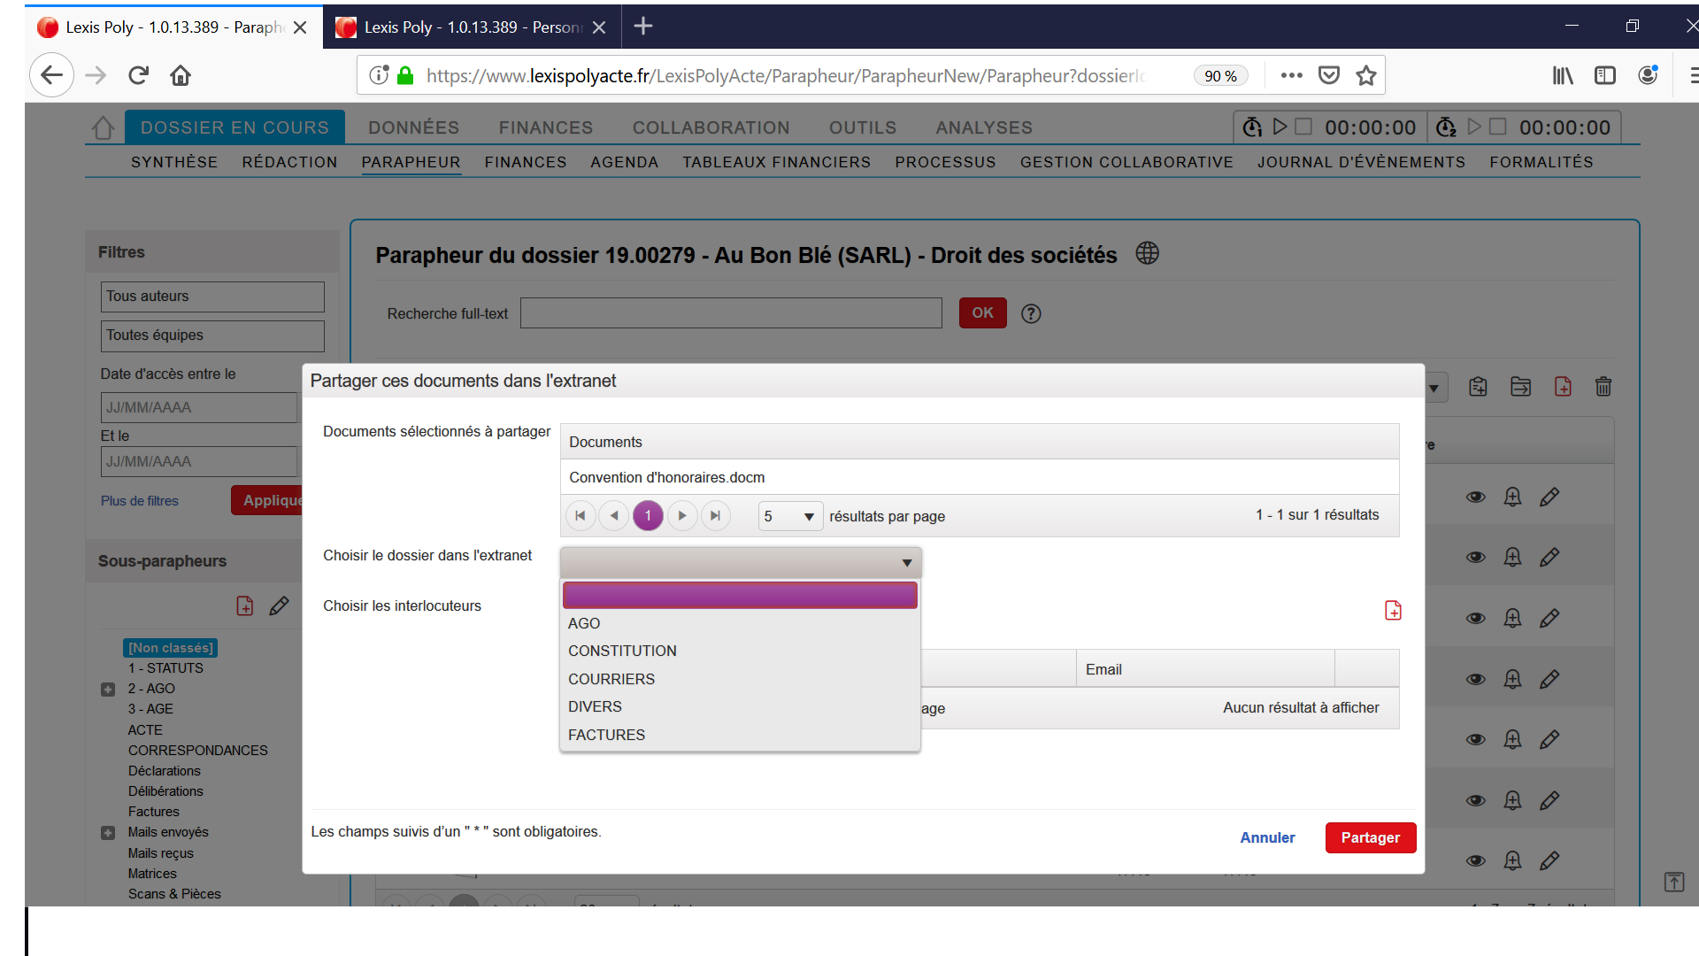Viewport: 1699px width, 956px height.
Task: Open the Toutes équipes filter
Action: (212, 335)
